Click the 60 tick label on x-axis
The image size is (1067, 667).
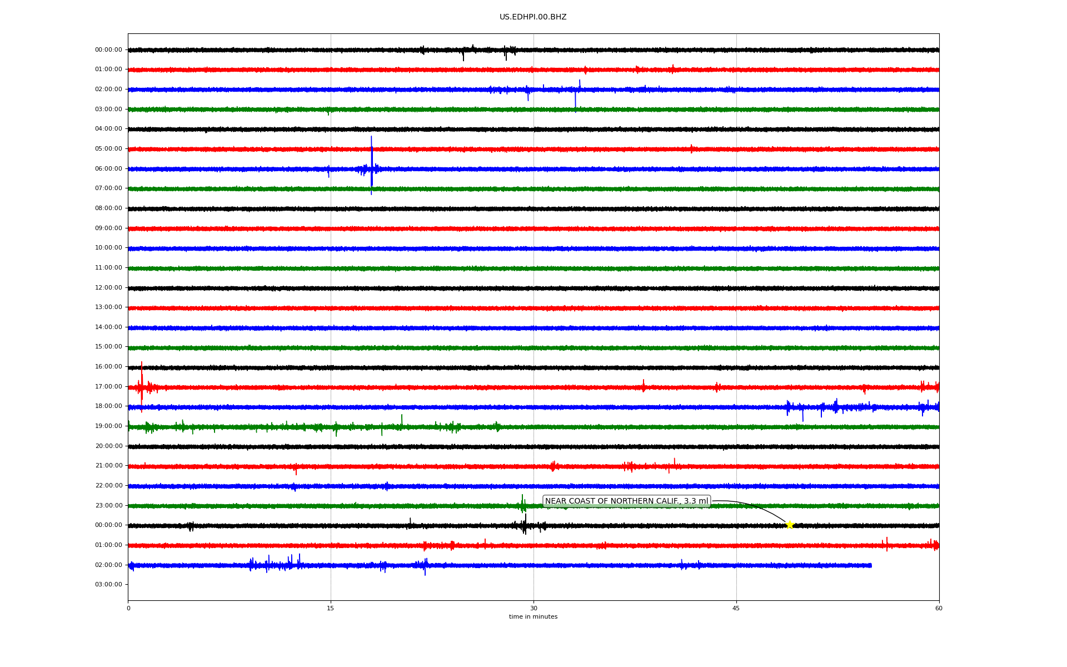(938, 608)
